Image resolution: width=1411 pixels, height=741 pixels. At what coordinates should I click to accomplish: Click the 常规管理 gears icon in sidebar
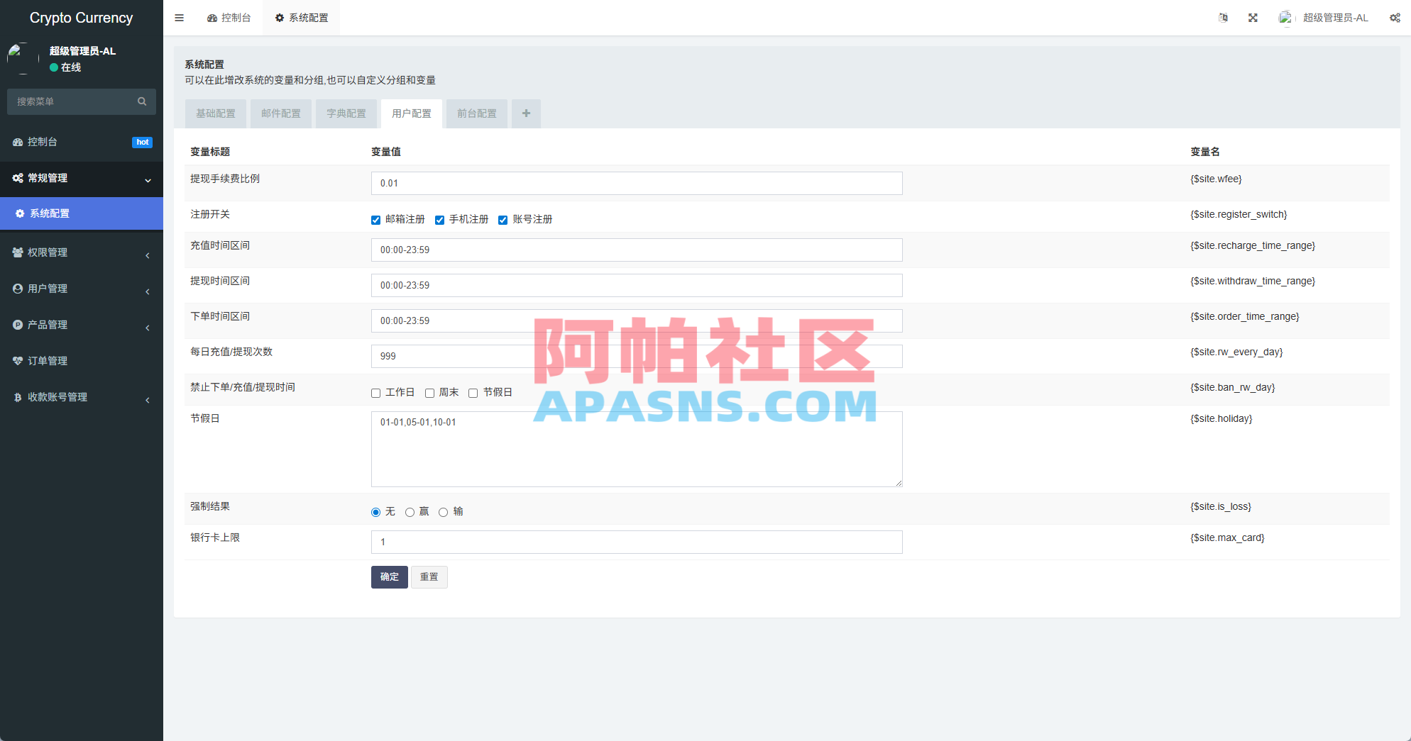[18, 178]
